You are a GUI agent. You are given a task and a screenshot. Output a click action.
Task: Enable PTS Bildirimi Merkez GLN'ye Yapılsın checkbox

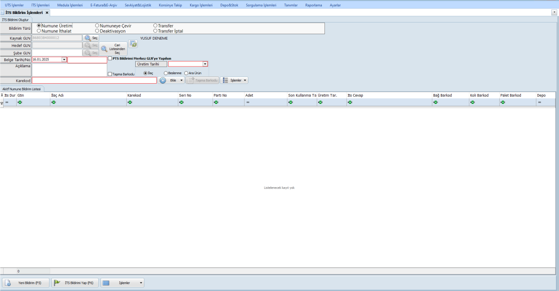coord(110,58)
